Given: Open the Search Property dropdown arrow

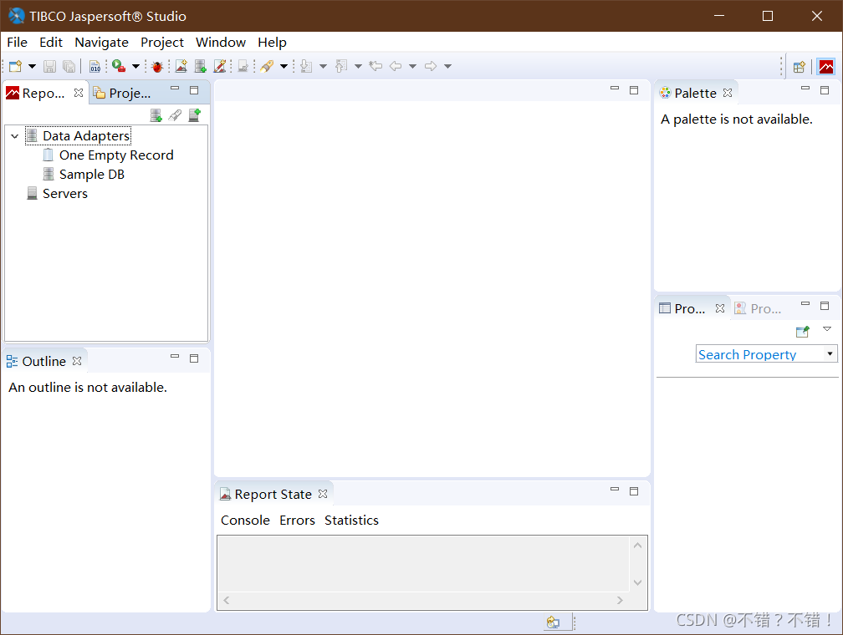Looking at the screenshot, I should click(830, 354).
